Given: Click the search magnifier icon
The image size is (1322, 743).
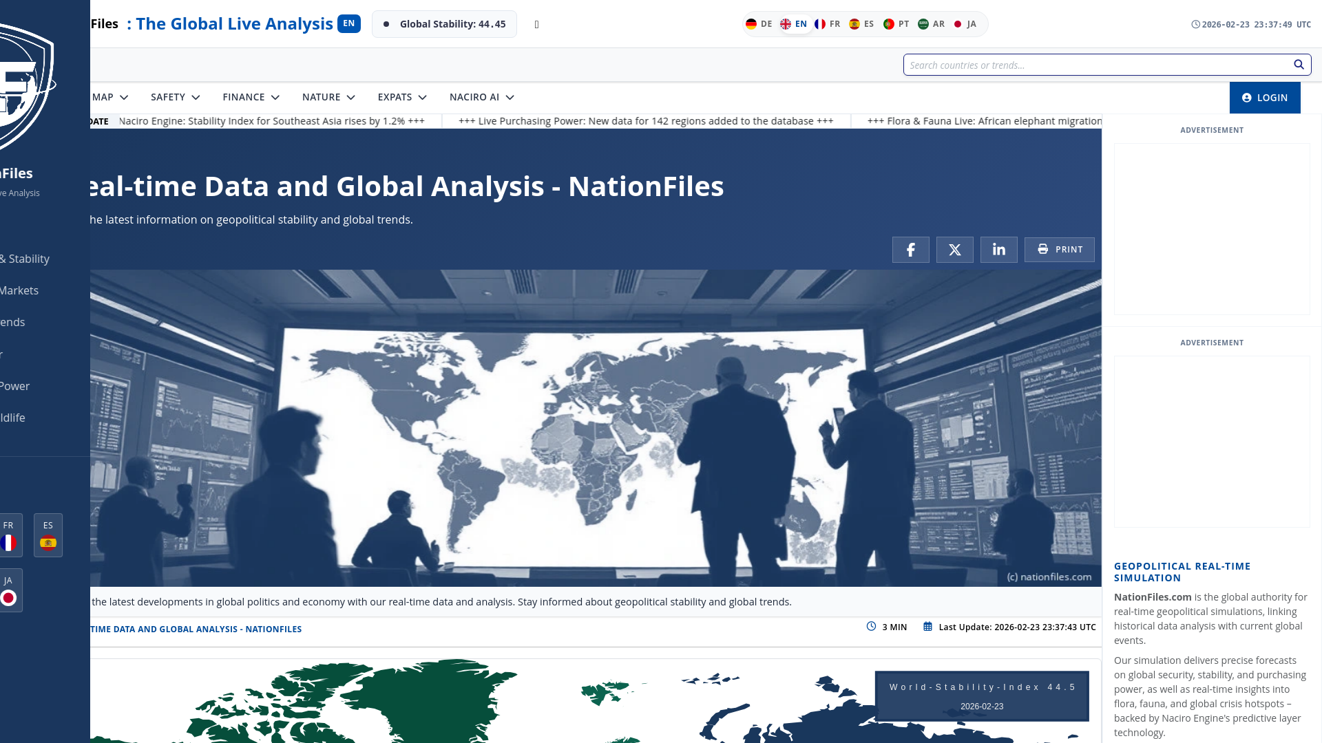Looking at the screenshot, I should (x=1299, y=65).
